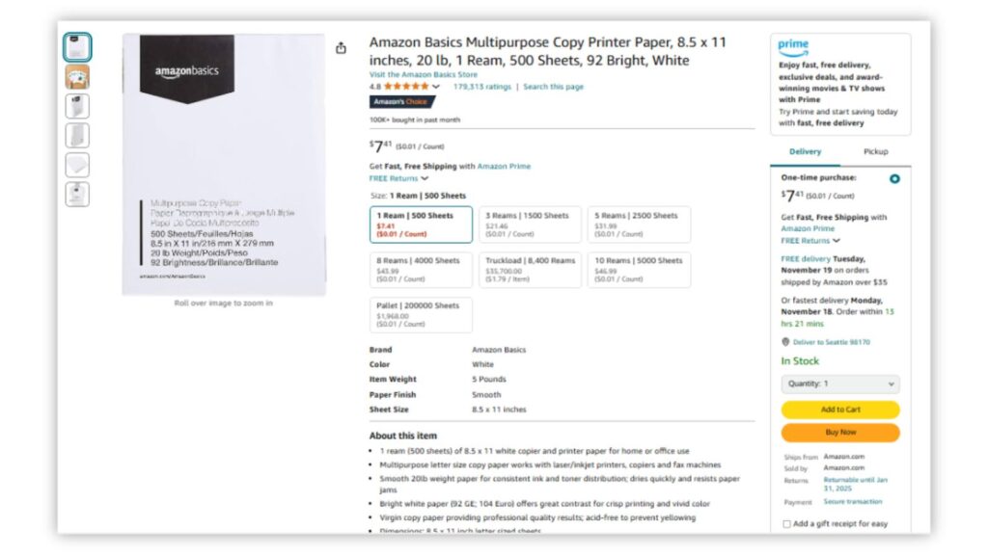Switch to the Delivery tab

pyautogui.click(x=806, y=151)
